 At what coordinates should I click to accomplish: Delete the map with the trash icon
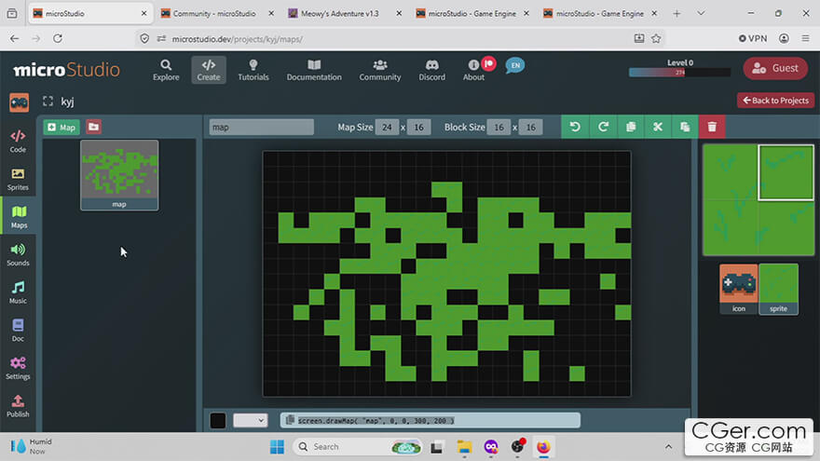point(712,127)
